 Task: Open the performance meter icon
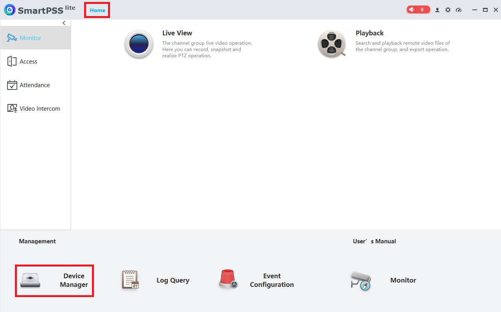459,9
